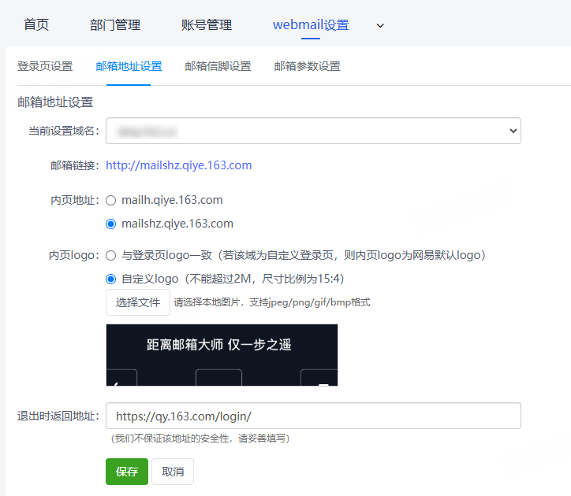Click the 选择文件 upload button
571x496 pixels.
coord(138,302)
